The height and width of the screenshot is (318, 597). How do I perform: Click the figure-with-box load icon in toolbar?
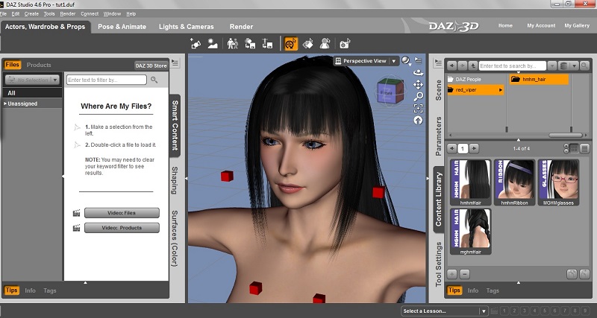250,44
